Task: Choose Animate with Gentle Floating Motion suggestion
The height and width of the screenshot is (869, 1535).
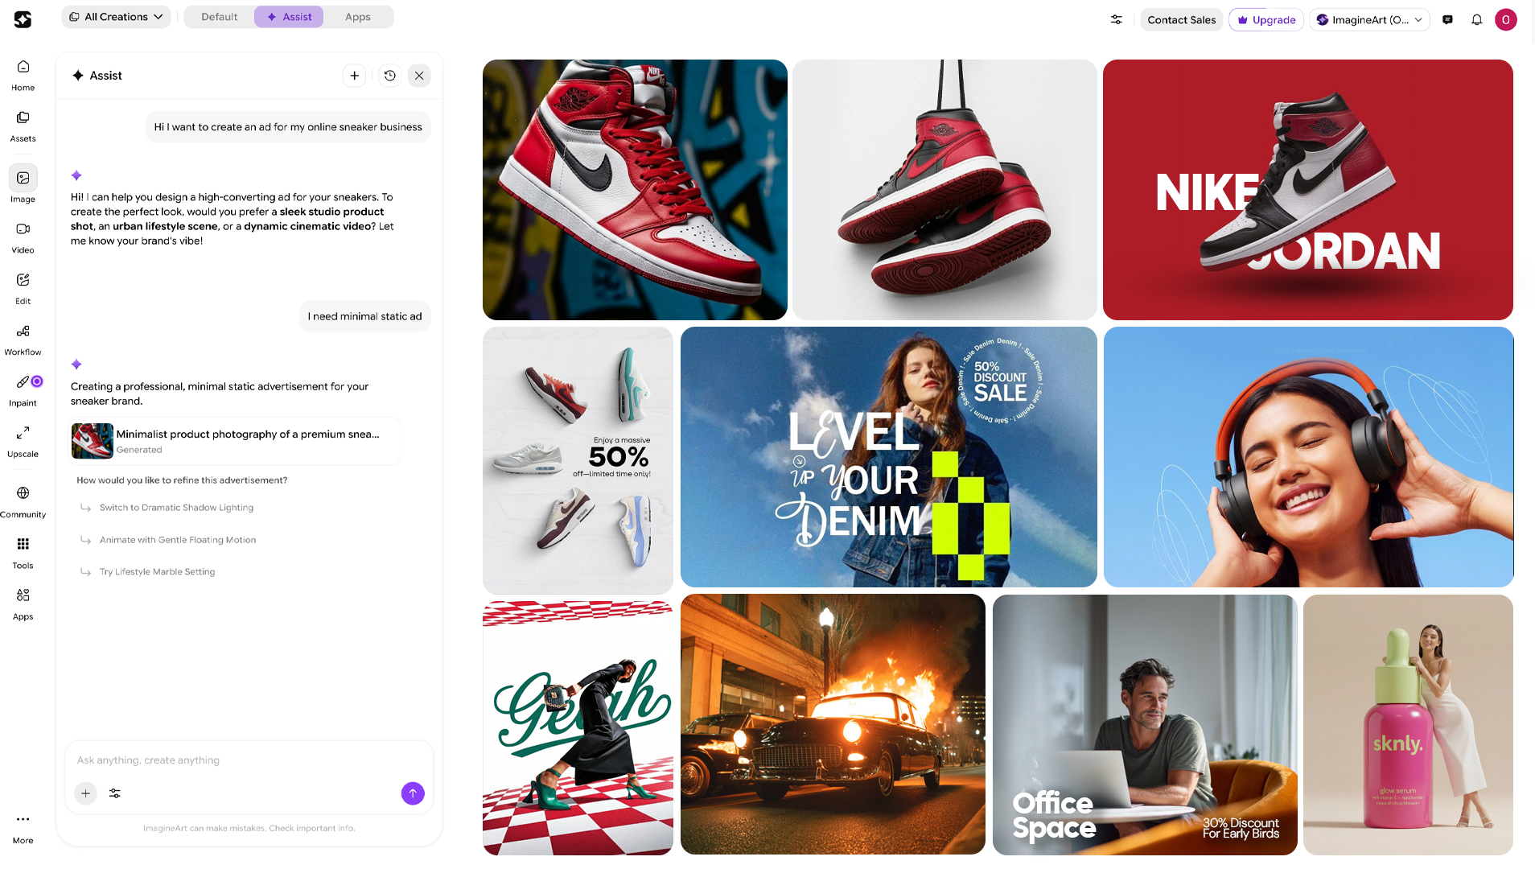Action: [x=178, y=540]
